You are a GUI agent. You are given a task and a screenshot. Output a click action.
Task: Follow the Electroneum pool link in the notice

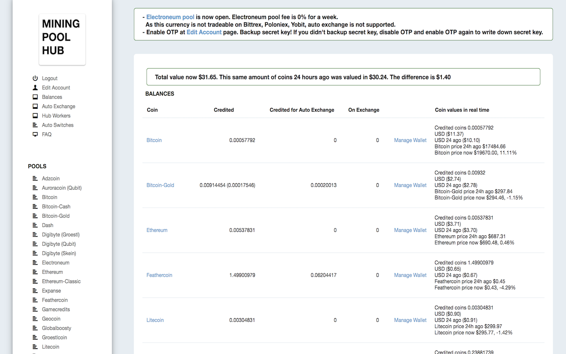(x=170, y=17)
